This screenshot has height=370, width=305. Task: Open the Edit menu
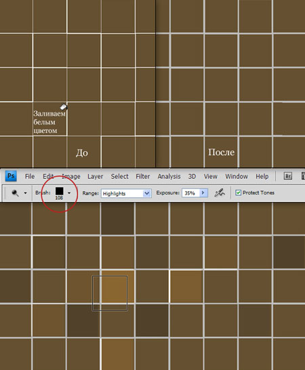coord(48,176)
